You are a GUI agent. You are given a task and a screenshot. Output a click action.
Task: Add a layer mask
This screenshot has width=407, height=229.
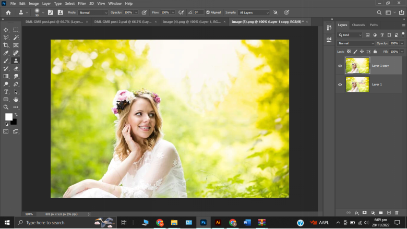point(364,213)
